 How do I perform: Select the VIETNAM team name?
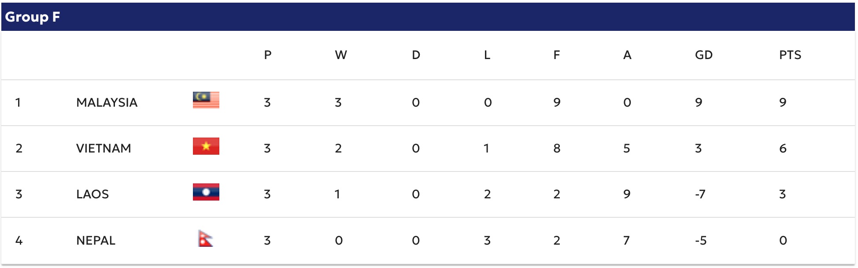tap(104, 149)
